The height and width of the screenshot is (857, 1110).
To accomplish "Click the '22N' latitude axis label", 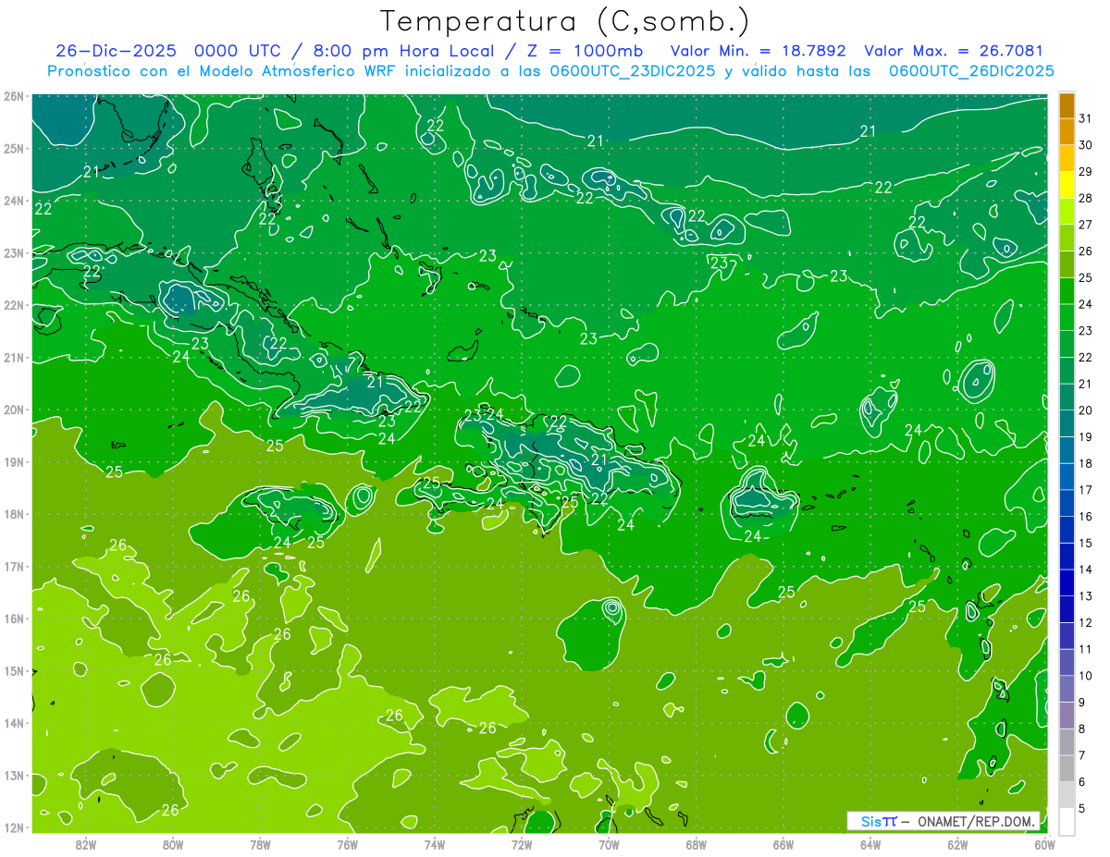I will (x=14, y=305).
